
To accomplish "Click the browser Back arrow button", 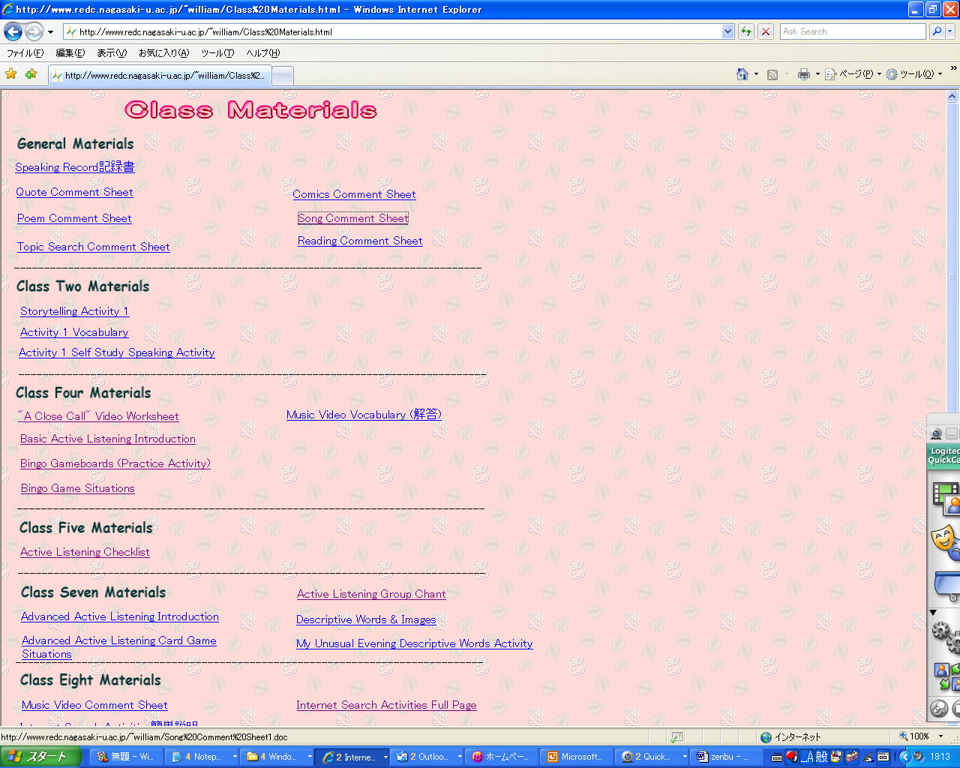I will click(x=13, y=31).
